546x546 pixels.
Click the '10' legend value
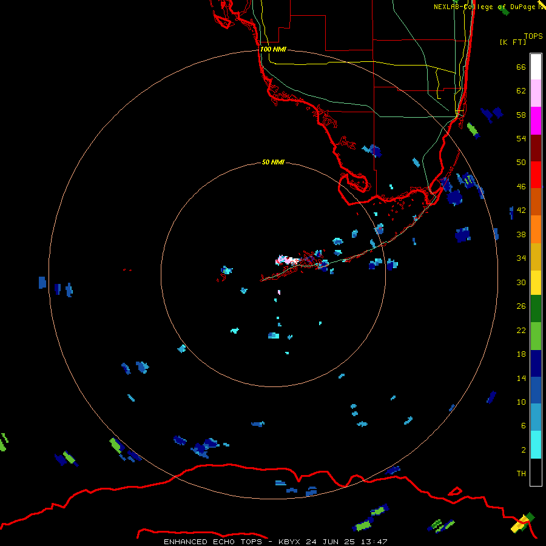pos(521,402)
